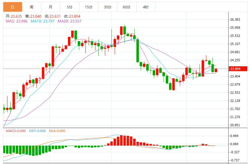Click the DEA:0.000 label

[x=57, y=131]
